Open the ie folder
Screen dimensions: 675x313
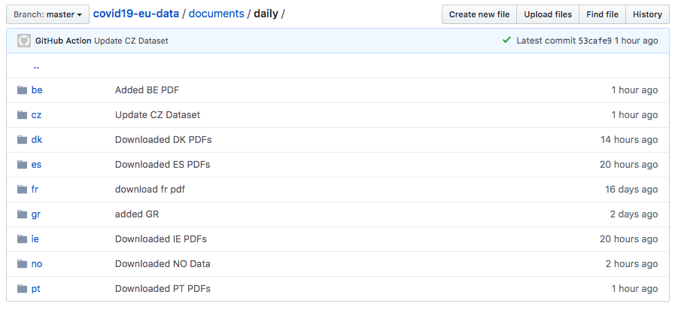(35, 239)
